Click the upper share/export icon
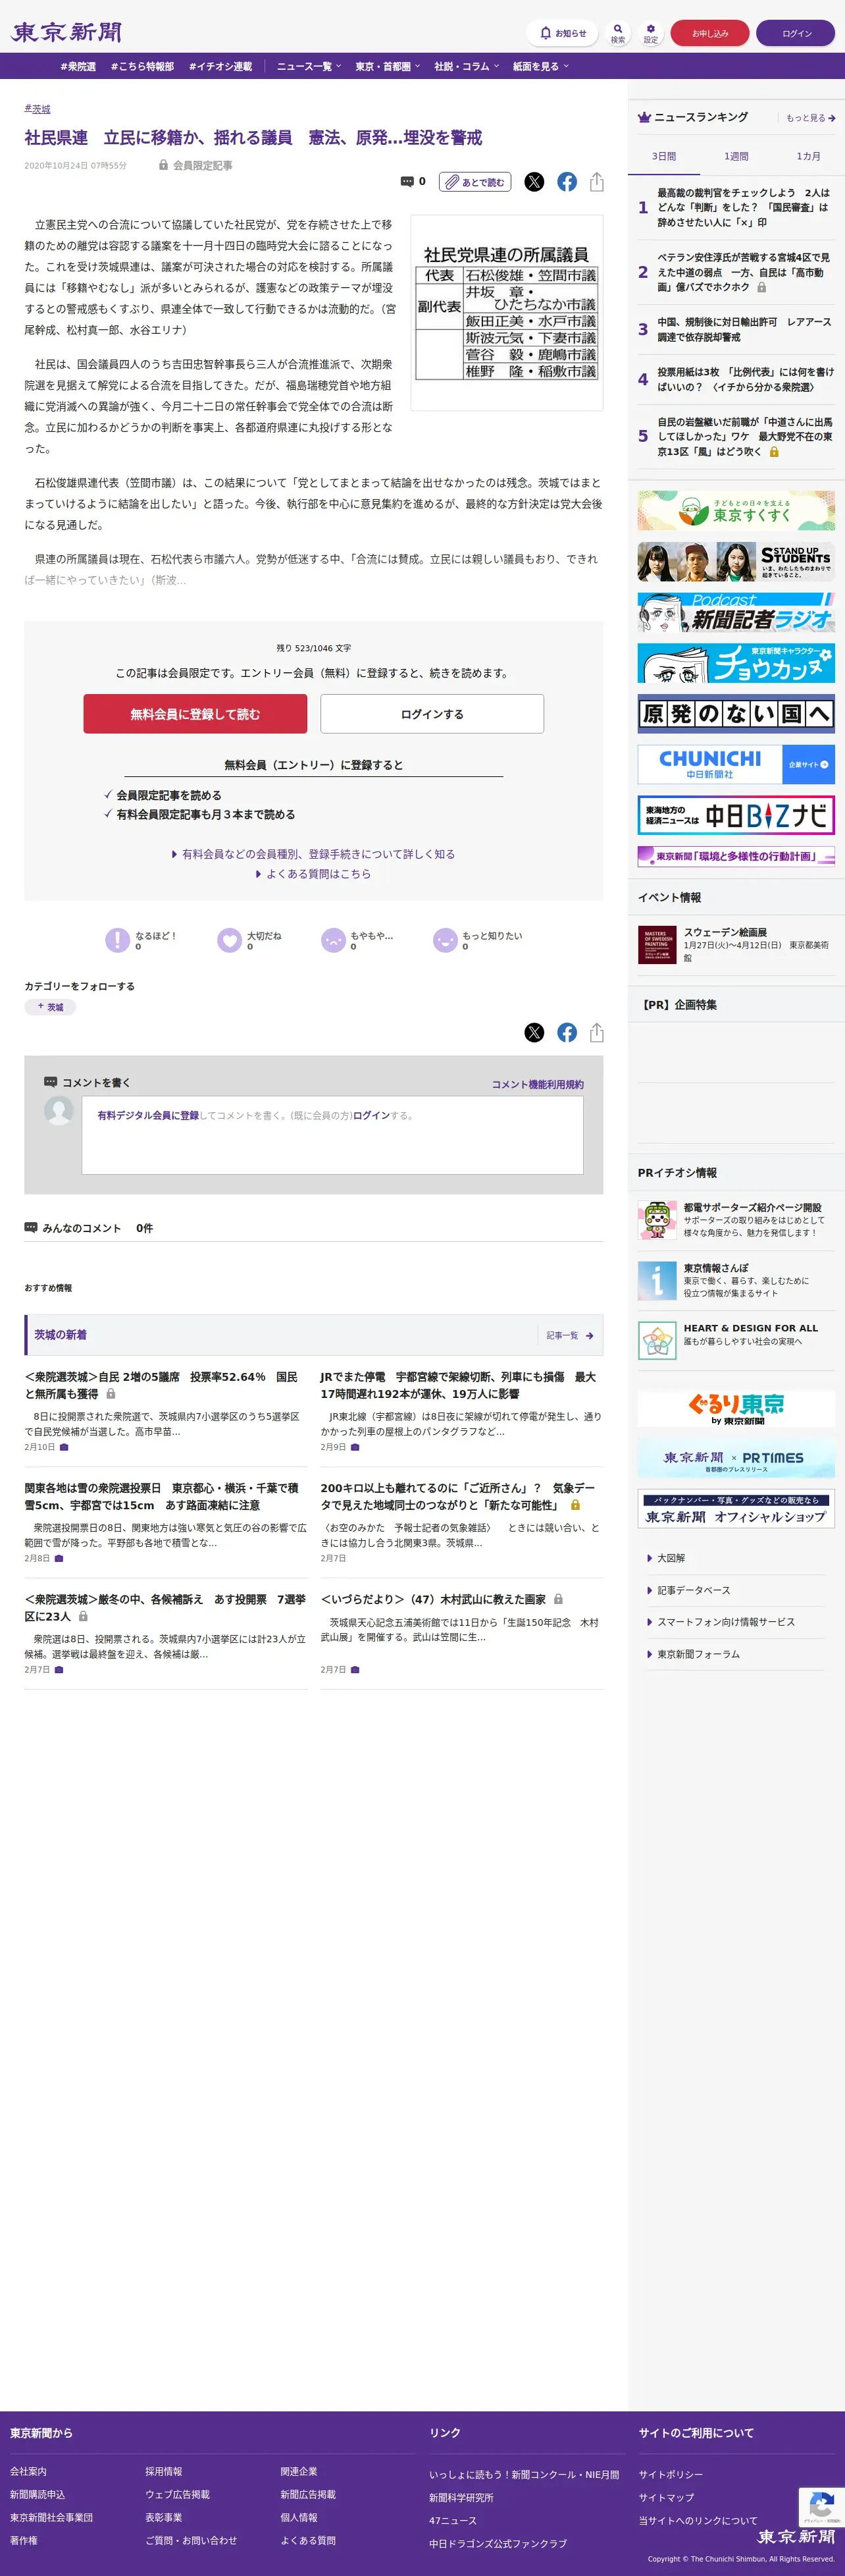Image resolution: width=845 pixels, height=2576 pixels. pos(597,182)
